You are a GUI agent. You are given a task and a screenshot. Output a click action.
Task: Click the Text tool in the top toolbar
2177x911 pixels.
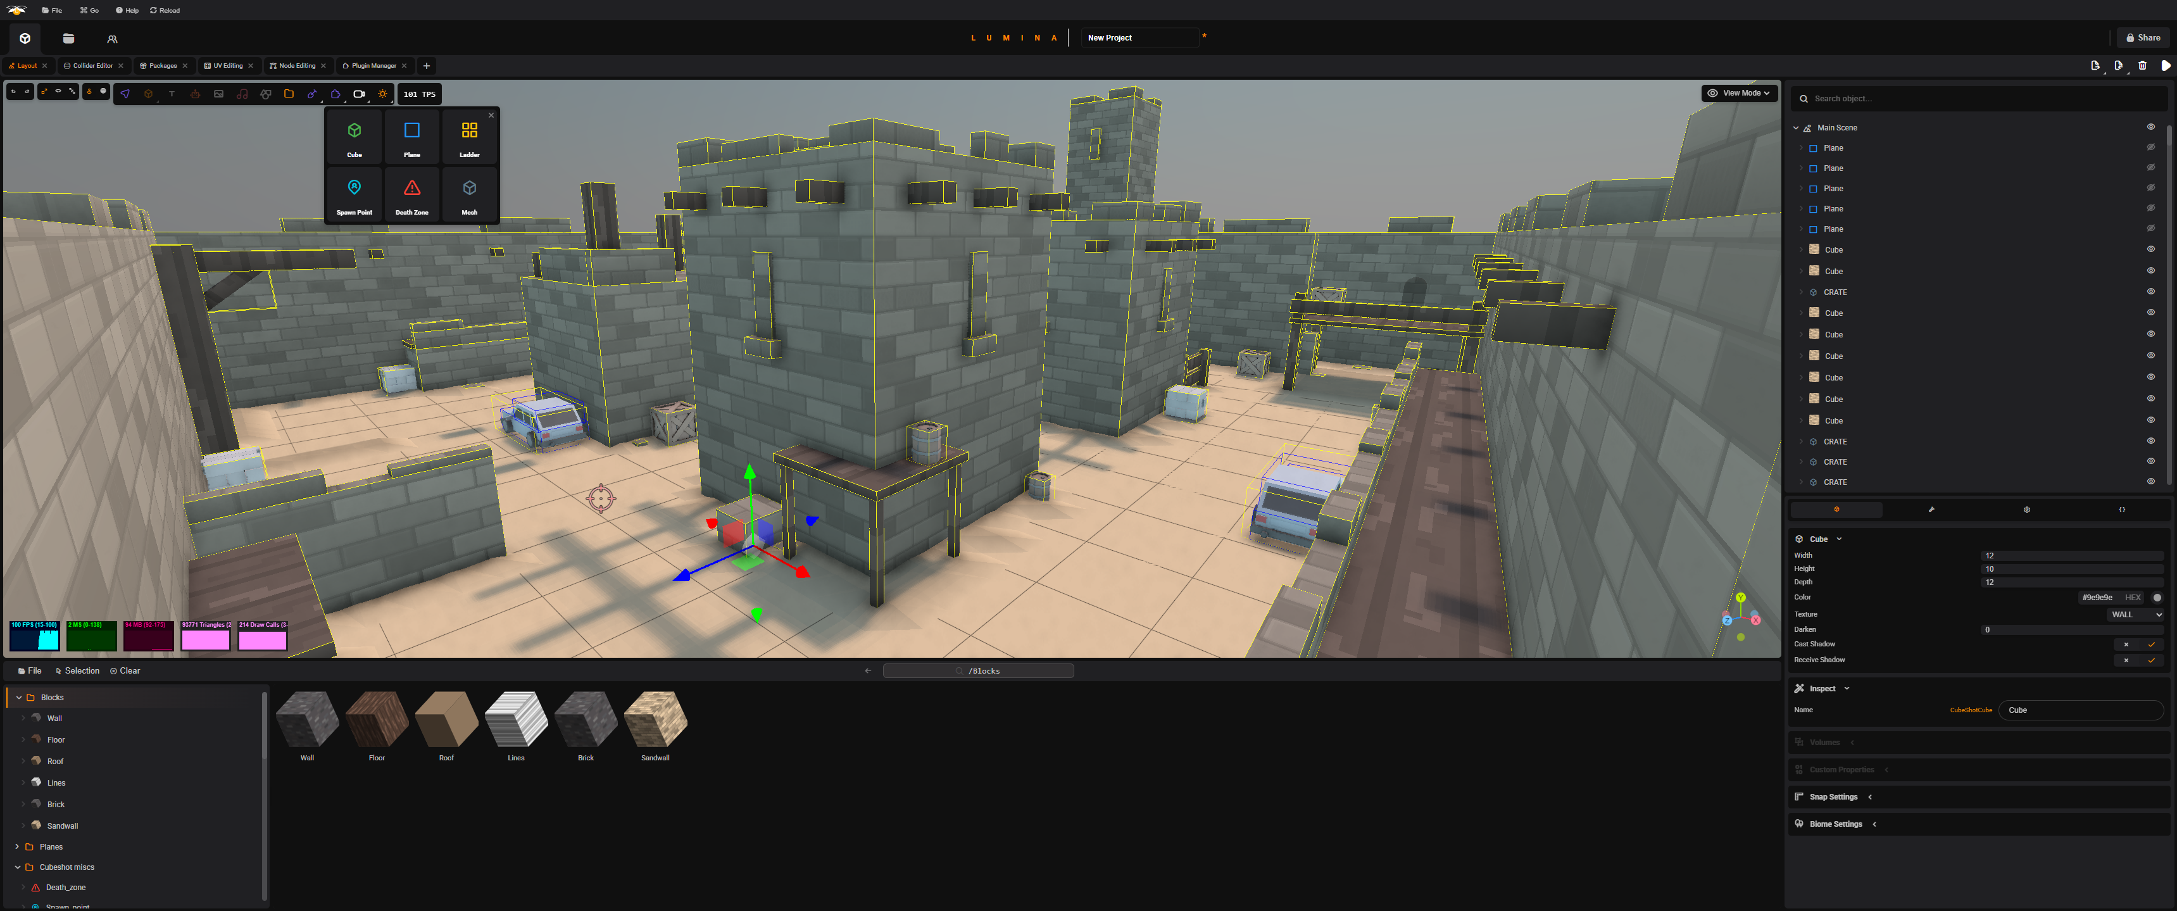[x=172, y=94]
